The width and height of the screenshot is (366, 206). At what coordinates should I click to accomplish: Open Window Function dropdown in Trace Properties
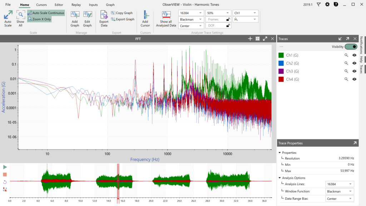pos(340,191)
